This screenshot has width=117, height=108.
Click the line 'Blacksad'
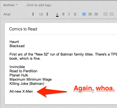pos(17,46)
